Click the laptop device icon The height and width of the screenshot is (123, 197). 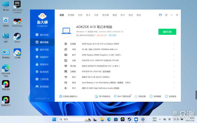pos(66,31)
